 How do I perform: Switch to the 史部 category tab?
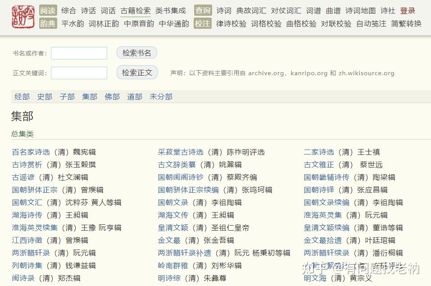tap(45, 96)
